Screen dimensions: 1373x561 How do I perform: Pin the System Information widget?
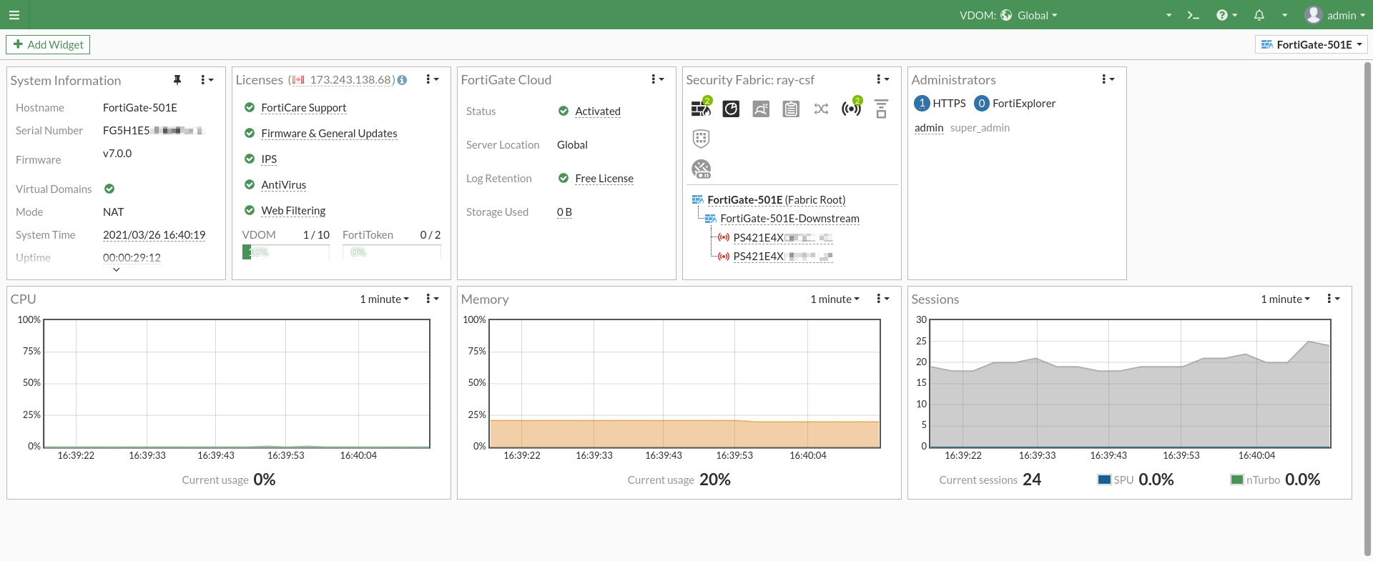pyautogui.click(x=177, y=80)
